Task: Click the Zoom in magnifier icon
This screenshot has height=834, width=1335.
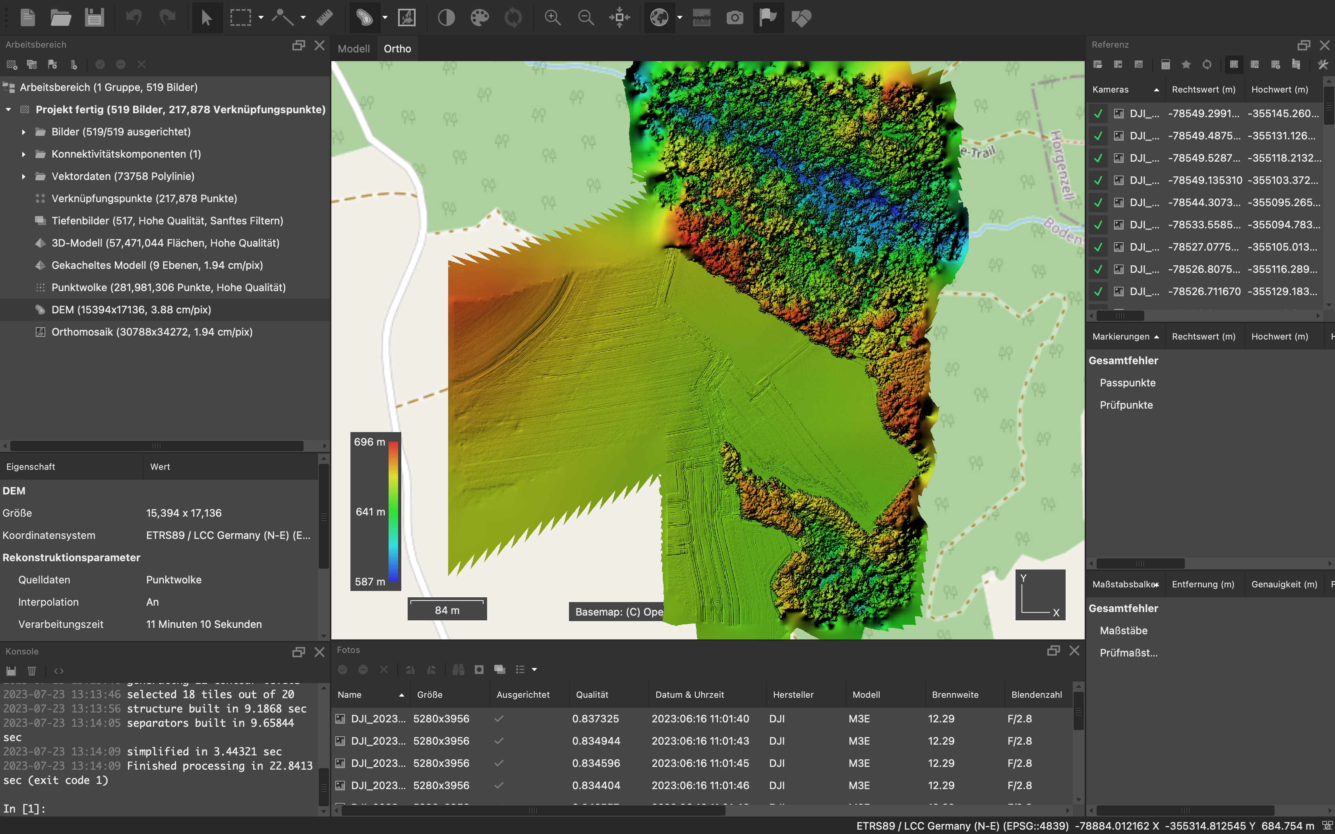Action: pyautogui.click(x=552, y=17)
